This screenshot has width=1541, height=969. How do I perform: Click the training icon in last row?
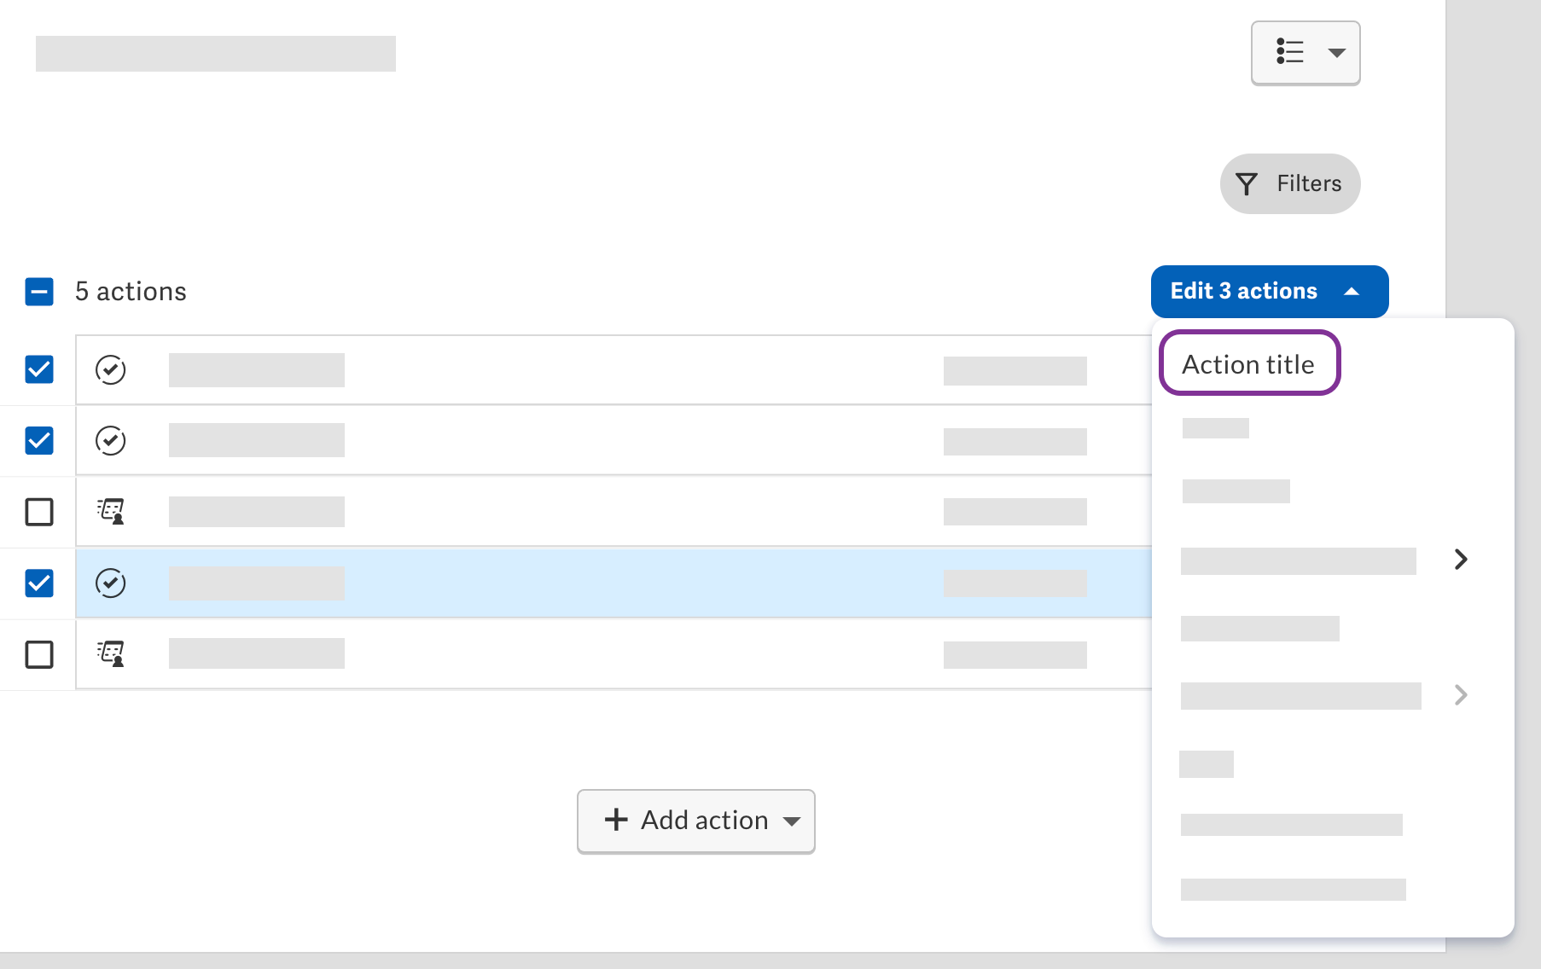pos(111,654)
